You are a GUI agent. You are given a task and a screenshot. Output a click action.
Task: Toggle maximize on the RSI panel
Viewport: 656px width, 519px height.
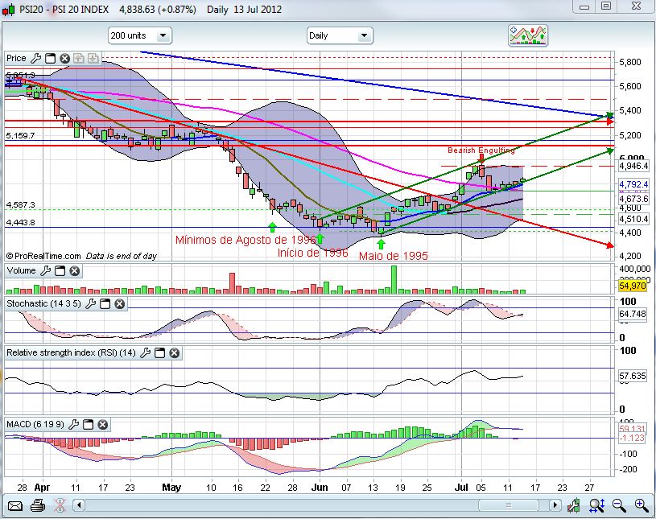coord(159,352)
